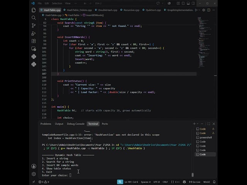
Task: Open the Edit menu
Action: pos(47,3)
